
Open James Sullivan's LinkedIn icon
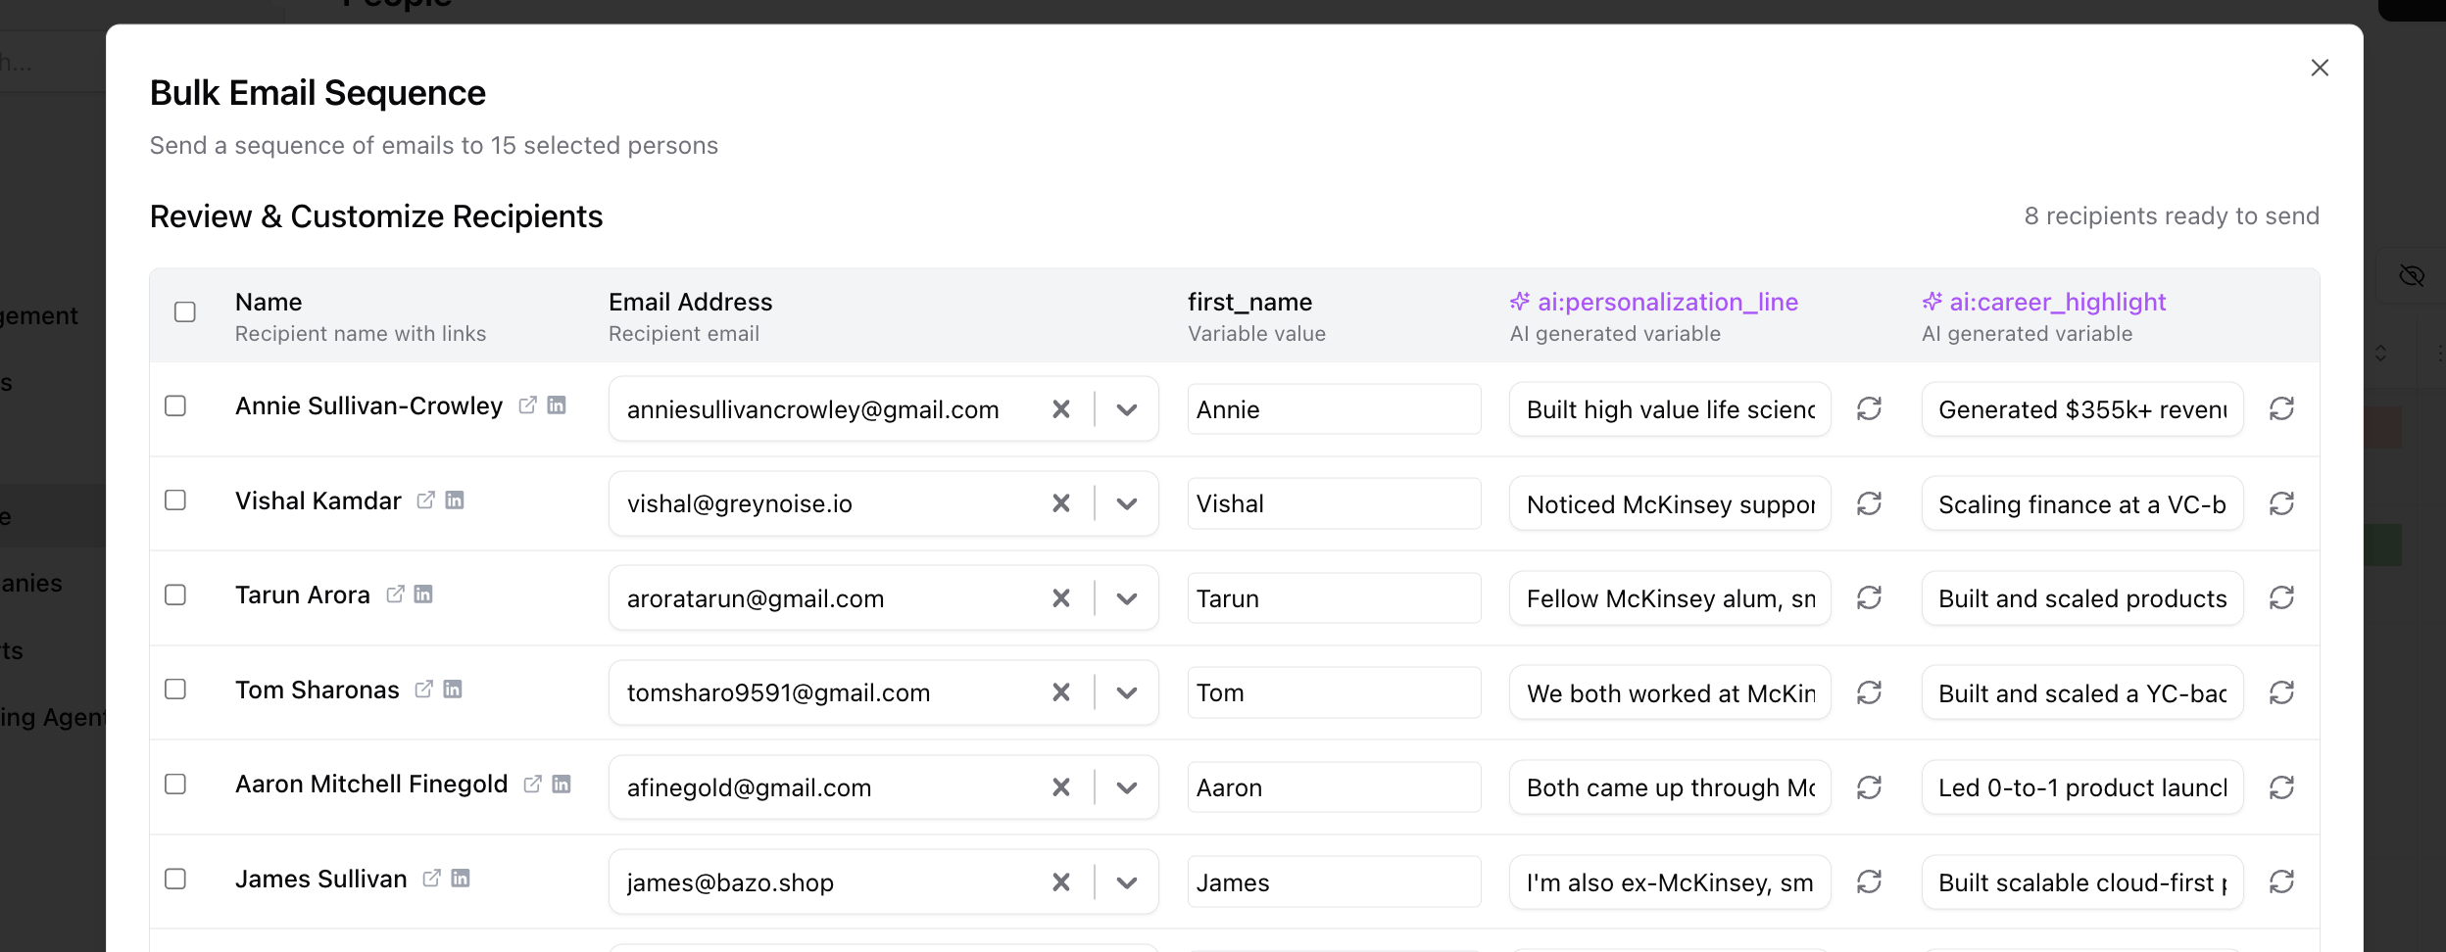[x=461, y=878]
